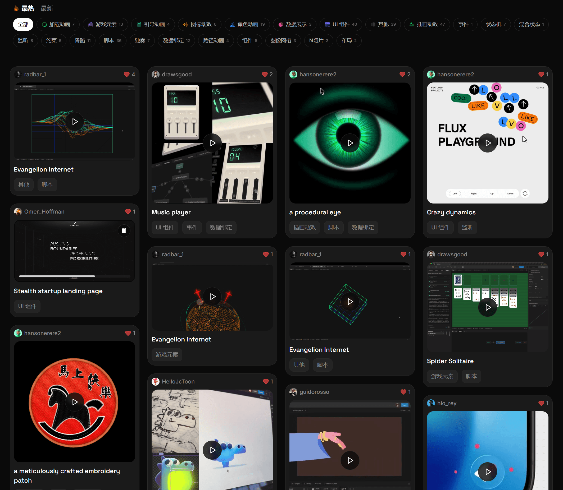Image resolution: width=563 pixels, height=490 pixels.
Task: Select the 全部 filter chip
Action: click(23, 24)
